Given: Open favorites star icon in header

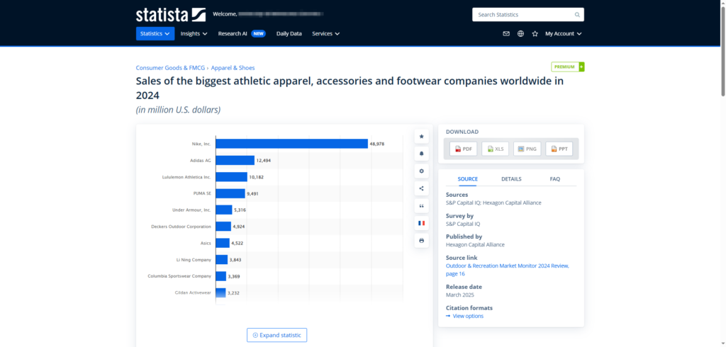Looking at the screenshot, I should point(535,33).
